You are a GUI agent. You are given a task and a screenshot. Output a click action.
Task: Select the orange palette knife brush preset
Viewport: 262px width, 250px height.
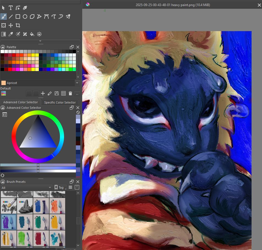click(57, 206)
